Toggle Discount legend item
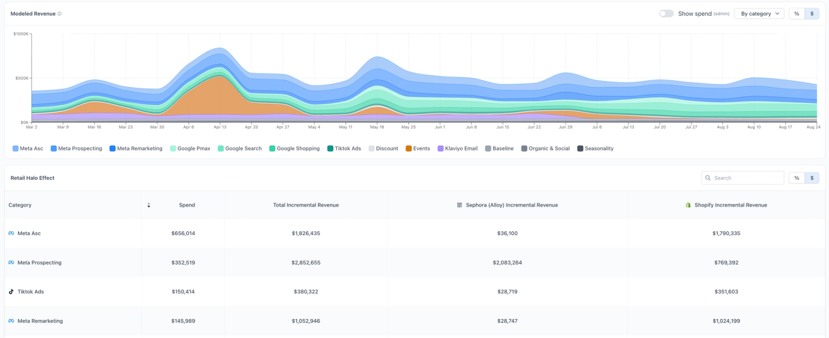This screenshot has height=338, width=829. (x=383, y=149)
